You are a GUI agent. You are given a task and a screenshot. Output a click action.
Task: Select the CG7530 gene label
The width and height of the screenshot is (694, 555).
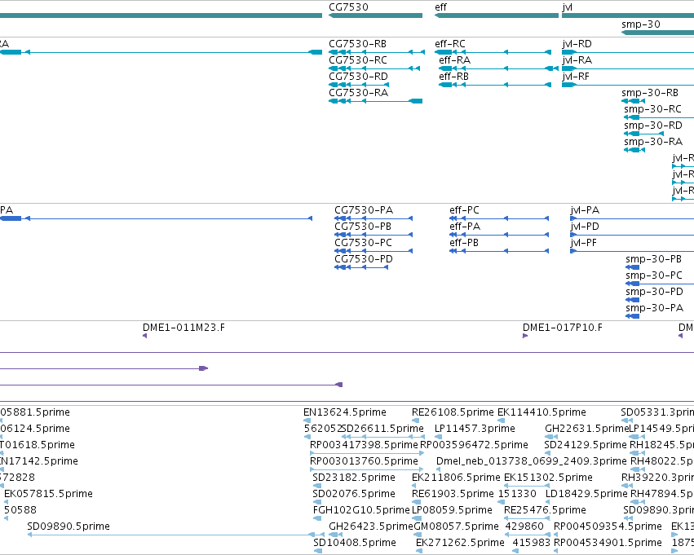pos(348,7)
